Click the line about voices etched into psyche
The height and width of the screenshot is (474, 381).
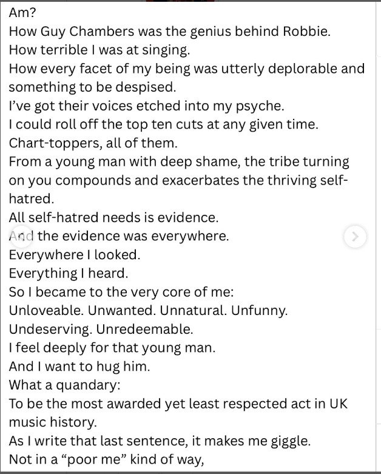click(x=147, y=106)
